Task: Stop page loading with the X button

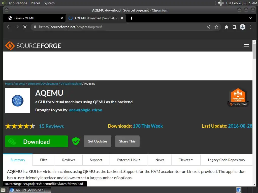Action: click(25, 27)
